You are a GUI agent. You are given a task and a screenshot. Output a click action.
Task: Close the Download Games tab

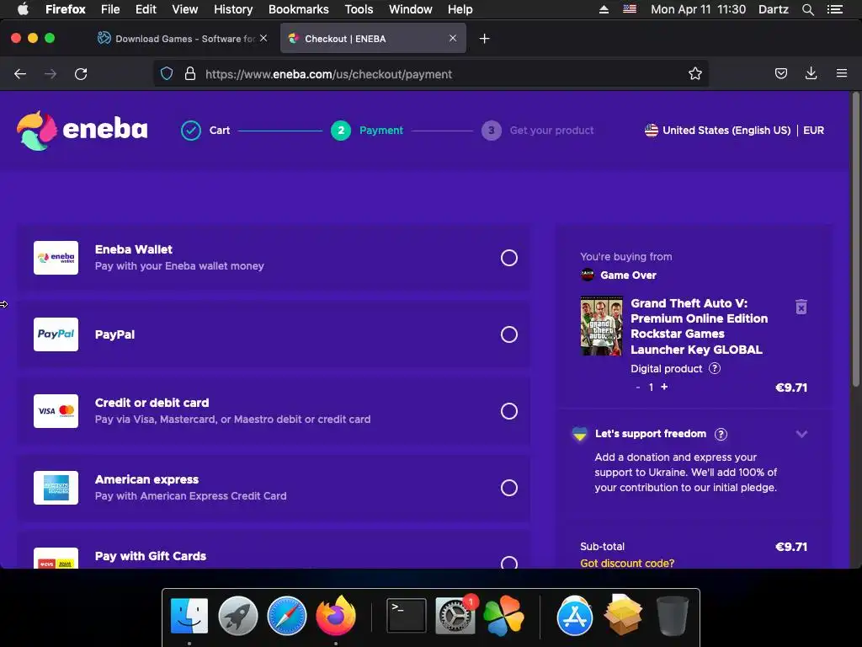point(263,38)
